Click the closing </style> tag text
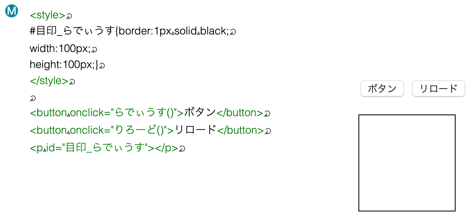 (49, 81)
